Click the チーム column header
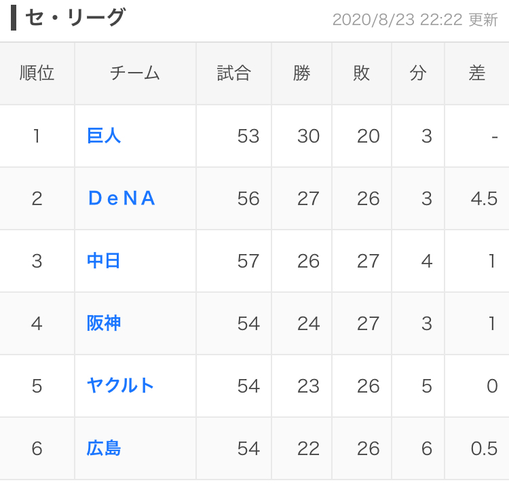The width and height of the screenshot is (509, 485). [x=134, y=73]
